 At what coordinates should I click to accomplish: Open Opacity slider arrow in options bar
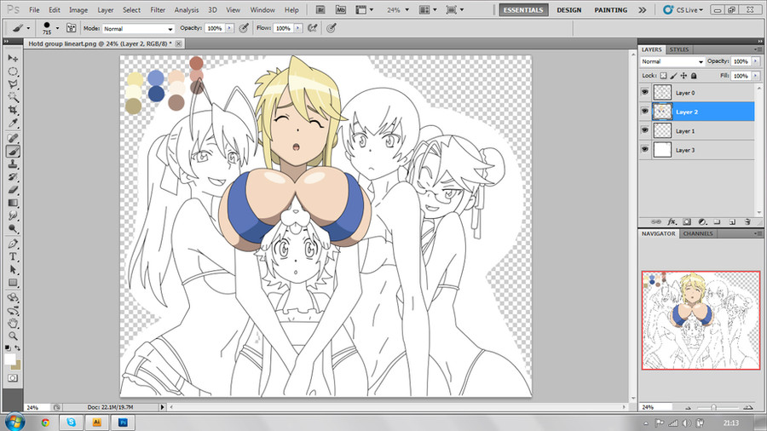[x=229, y=28]
